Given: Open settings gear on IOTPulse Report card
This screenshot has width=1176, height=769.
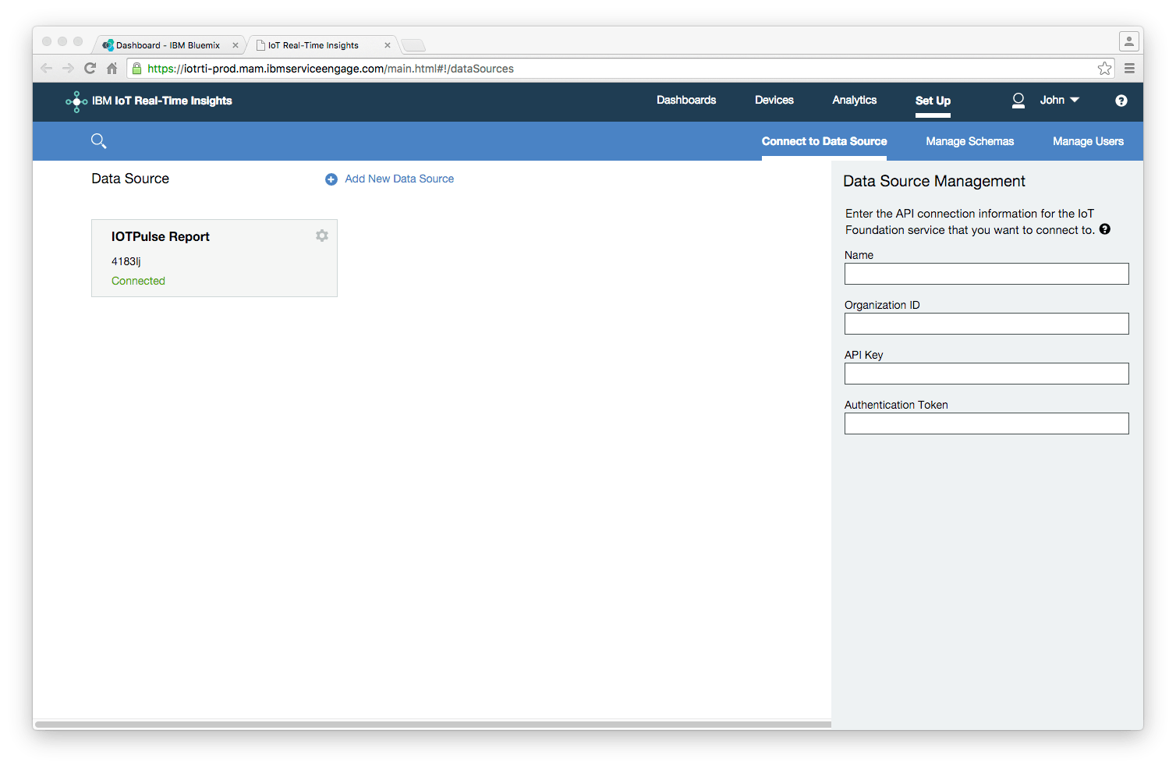Looking at the screenshot, I should (x=322, y=236).
